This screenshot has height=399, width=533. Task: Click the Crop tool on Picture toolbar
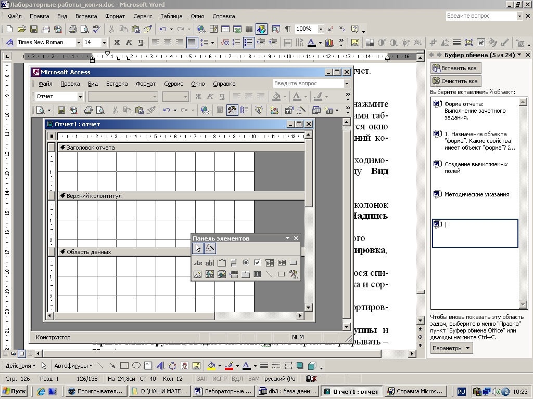tap(433, 43)
